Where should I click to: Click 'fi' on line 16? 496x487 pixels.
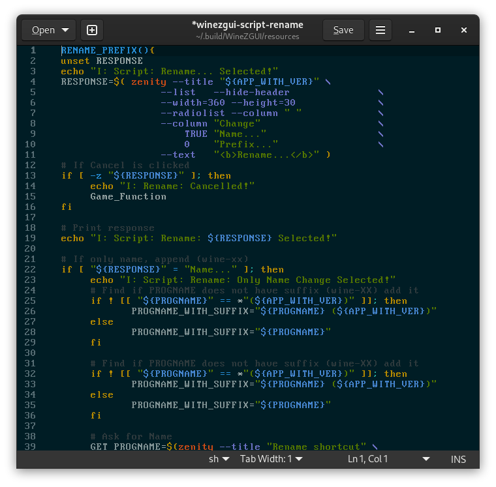point(67,207)
